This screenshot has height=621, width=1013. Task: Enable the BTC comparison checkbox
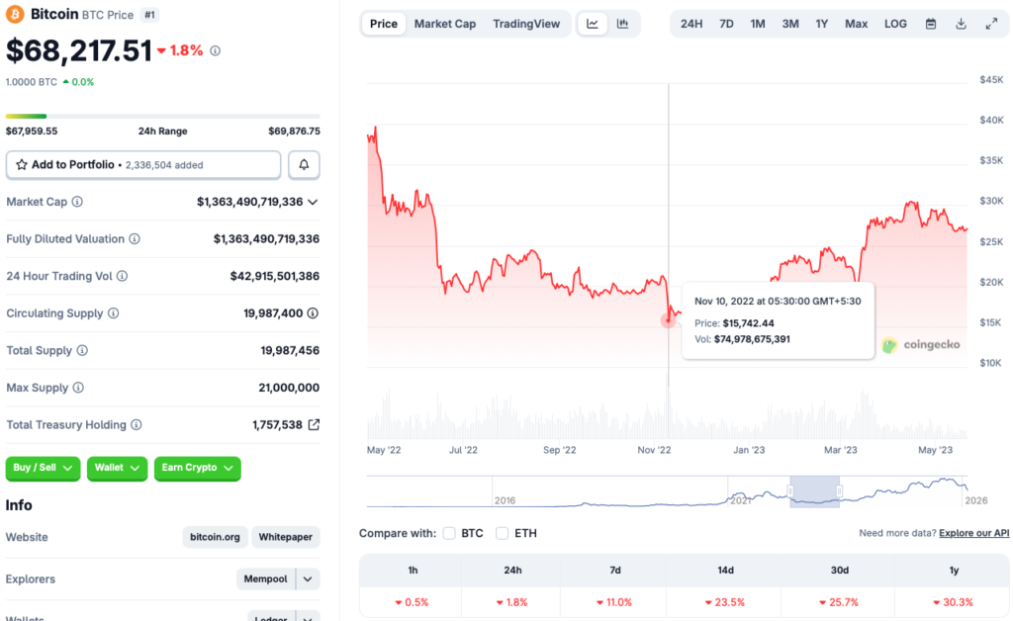tap(449, 532)
